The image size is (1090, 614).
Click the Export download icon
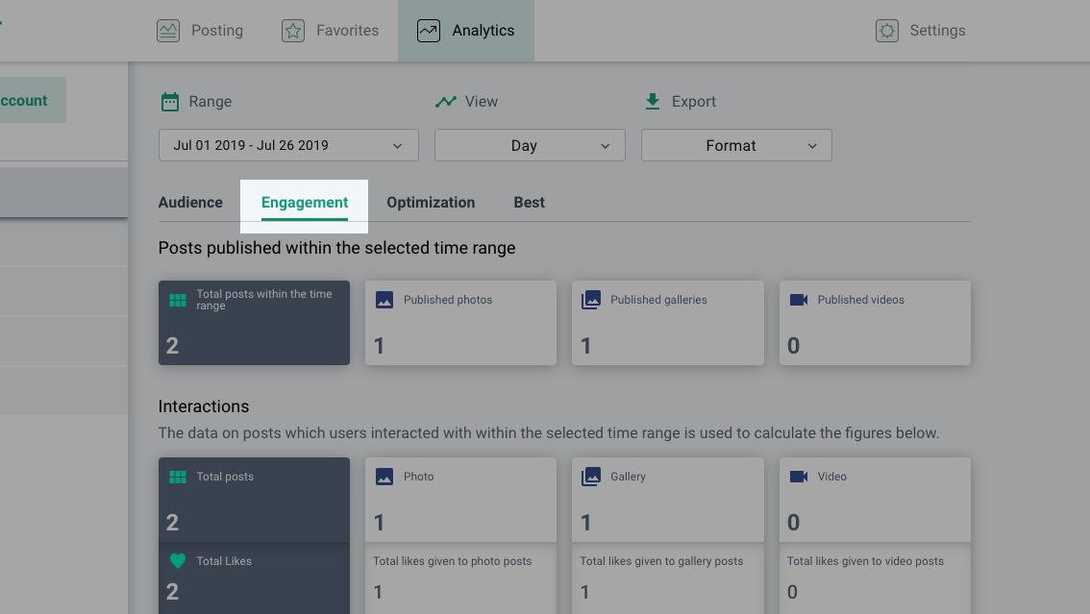pos(652,102)
